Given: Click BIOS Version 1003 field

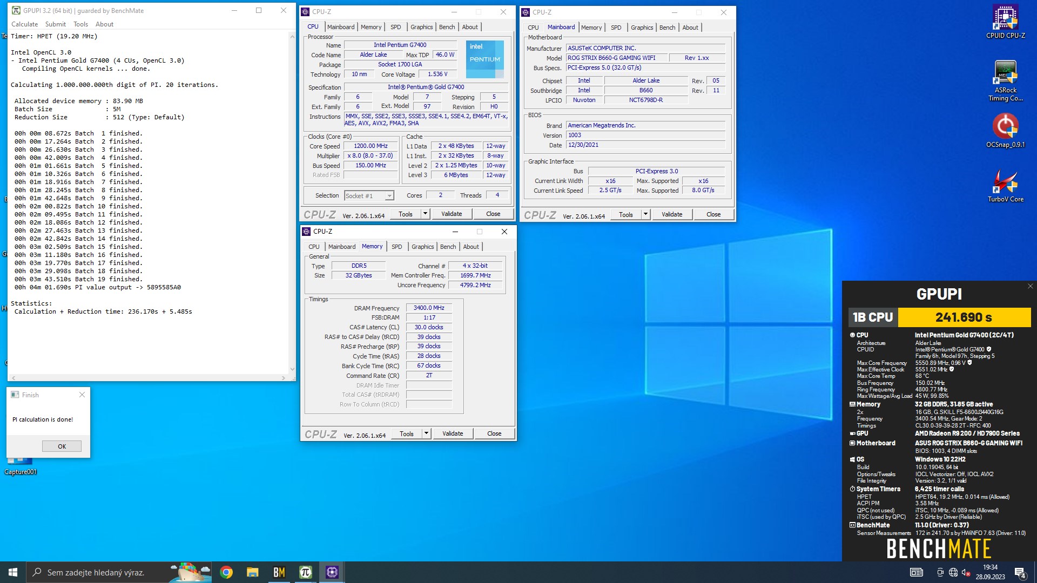Looking at the screenshot, I should [x=645, y=135].
